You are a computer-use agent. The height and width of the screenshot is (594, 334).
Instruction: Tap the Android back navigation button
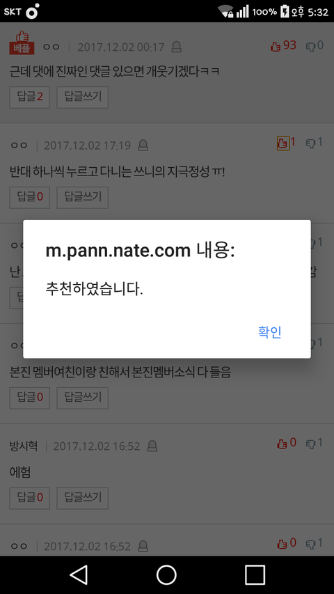[x=79, y=575]
